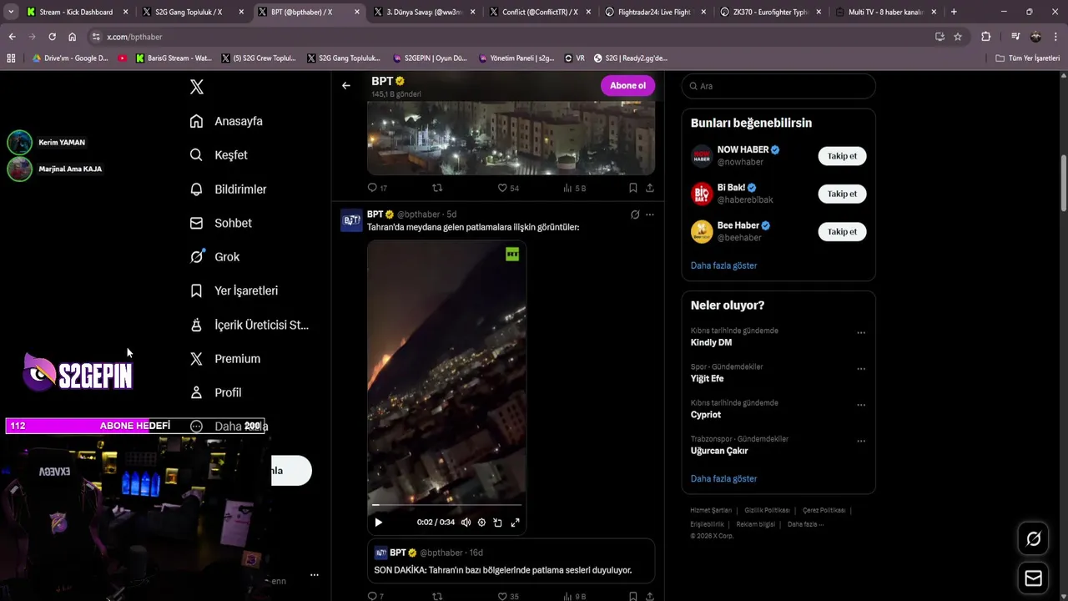The height and width of the screenshot is (601, 1068).
Task: Open Hizmet Şartları link
Action: click(x=711, y=510)
